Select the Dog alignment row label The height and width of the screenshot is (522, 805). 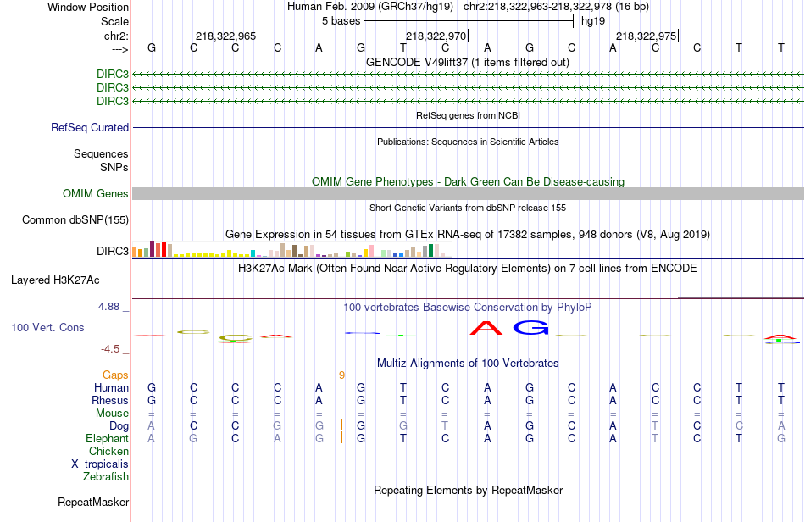(x=119, y=426)
